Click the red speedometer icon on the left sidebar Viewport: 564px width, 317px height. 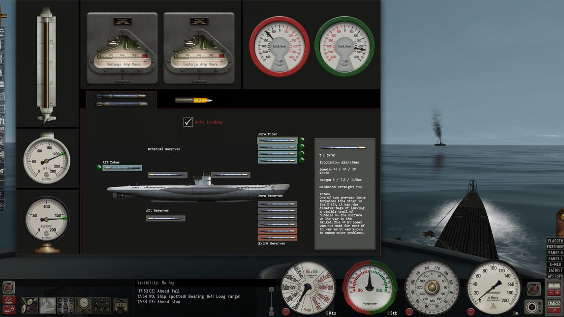coord(8,299)
